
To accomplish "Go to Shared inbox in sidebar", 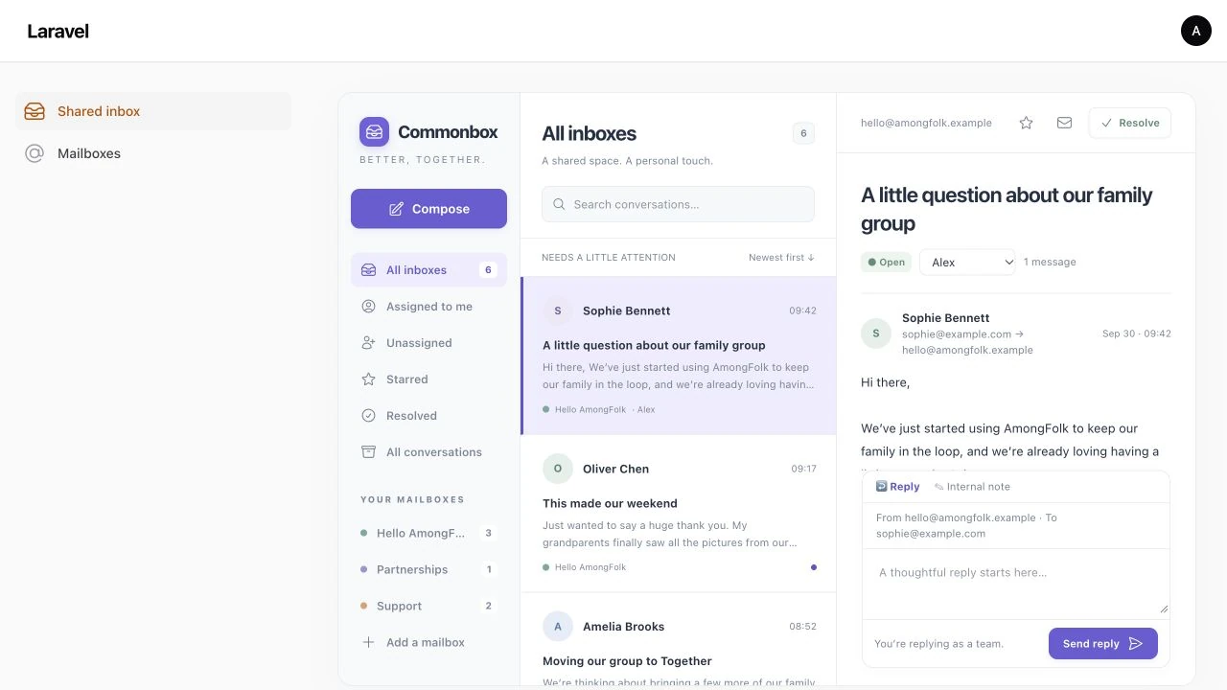I will (x=153, y=111).
